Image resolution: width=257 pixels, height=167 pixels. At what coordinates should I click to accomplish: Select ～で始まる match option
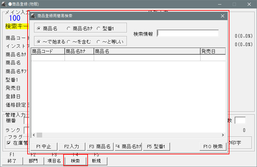click(39, 42)
